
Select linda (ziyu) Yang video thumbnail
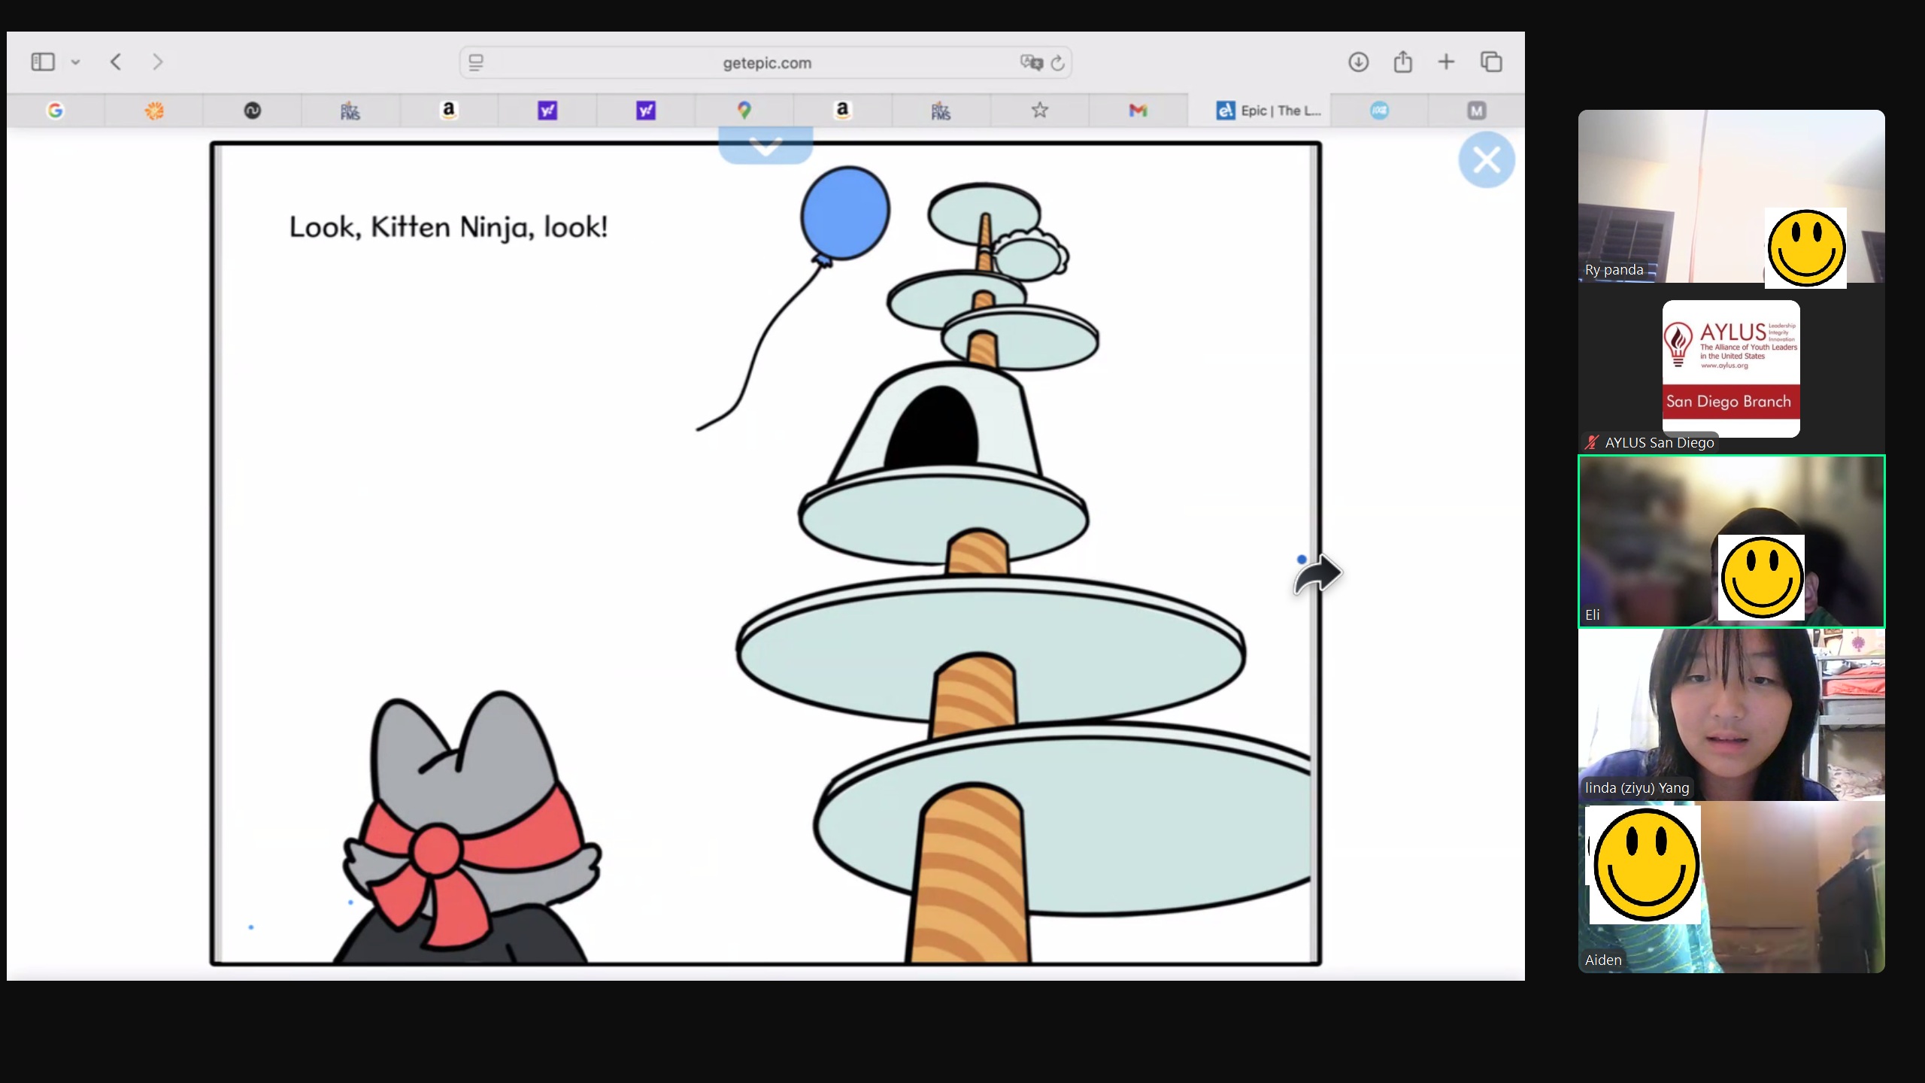pyautogui.click(x=1731, y=714)
